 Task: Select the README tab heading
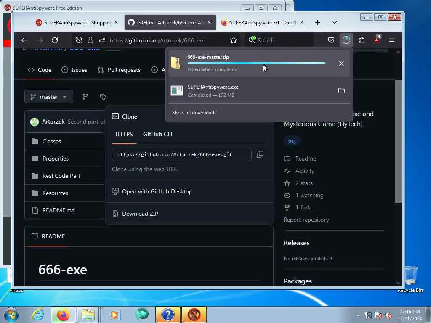[48, 236]
